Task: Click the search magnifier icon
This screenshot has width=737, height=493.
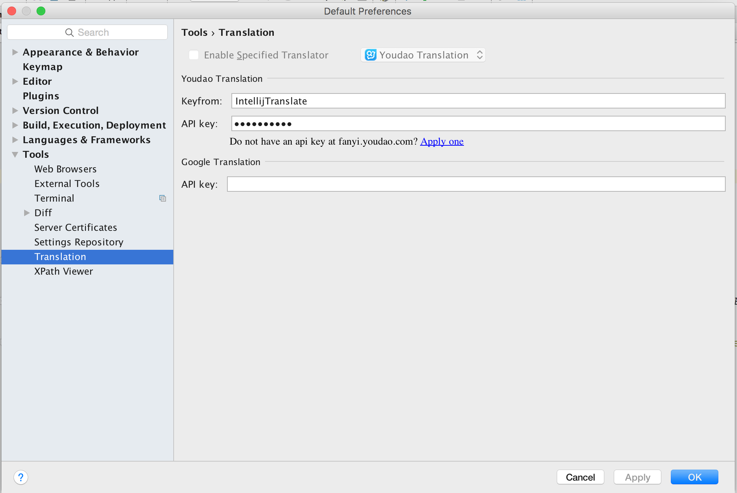Action: pyautogui.click(x=69, y=33)
